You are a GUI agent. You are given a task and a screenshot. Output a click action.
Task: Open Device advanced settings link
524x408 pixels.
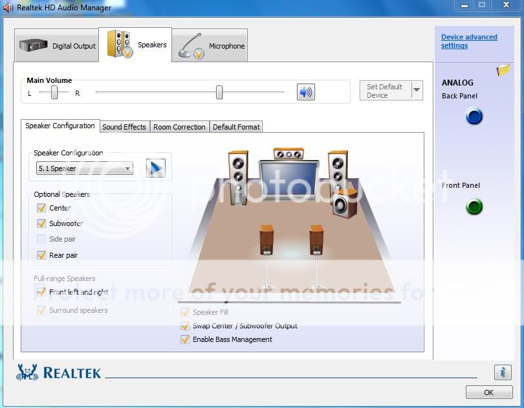coord(469,40)
